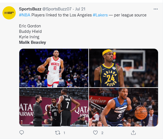View the likes count number 2
Viewport: 163px width, 139px height.
pyautogui.click(x=102, y=133)
